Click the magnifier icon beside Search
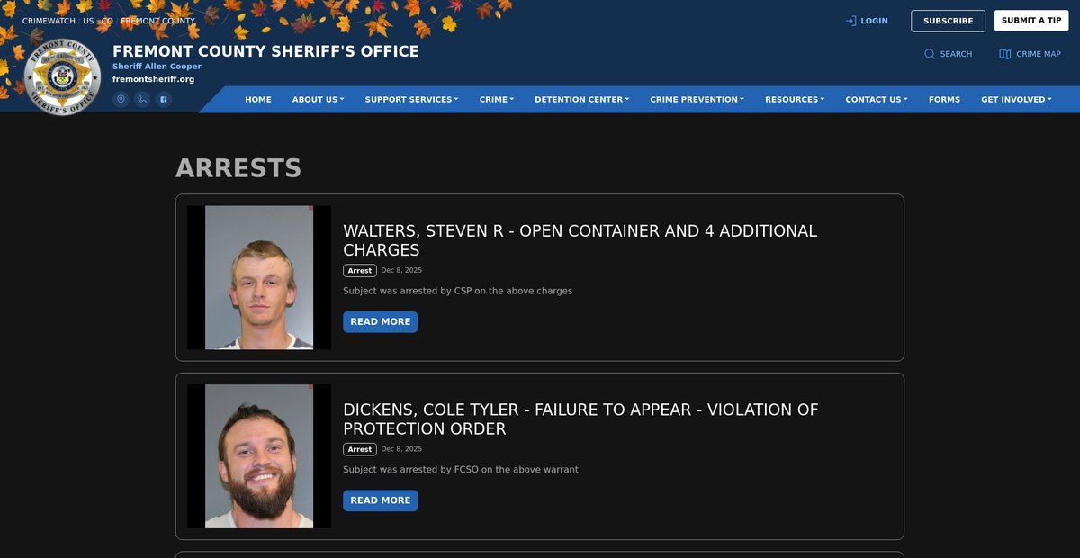 pyautogui.click(x=930, y=54)
